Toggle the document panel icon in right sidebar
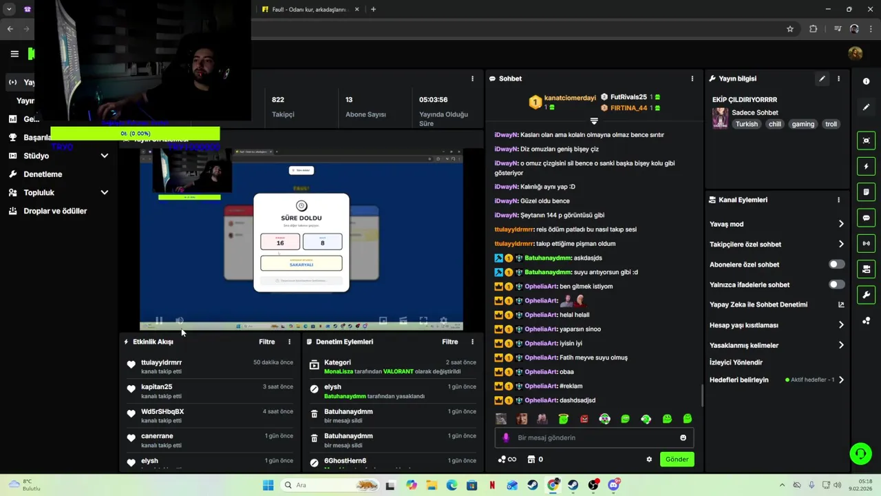 click(x=866, y=192)
